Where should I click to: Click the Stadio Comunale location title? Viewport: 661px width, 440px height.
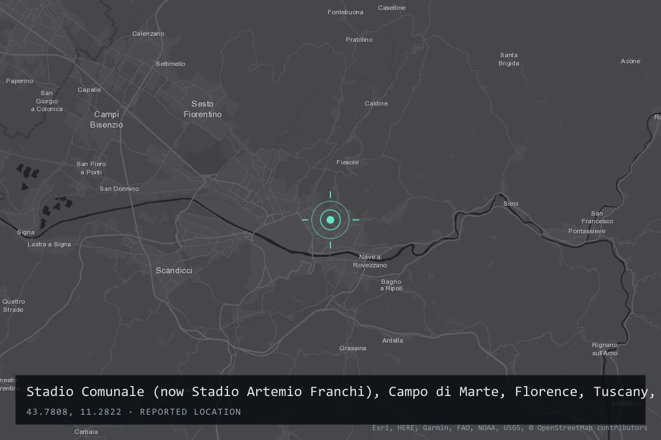pos(340,392)
